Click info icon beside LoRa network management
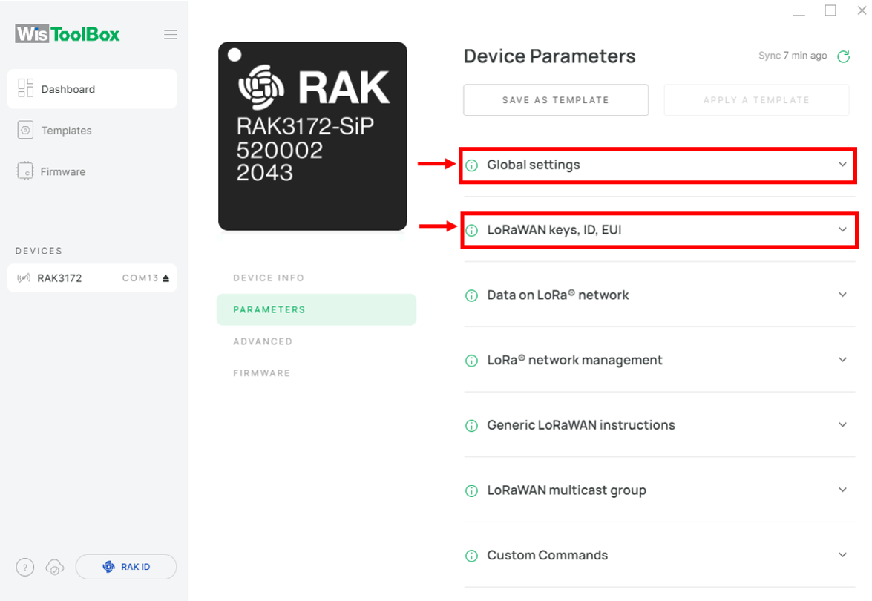Screen dimensions: 872x601 (x=471, y=361)
